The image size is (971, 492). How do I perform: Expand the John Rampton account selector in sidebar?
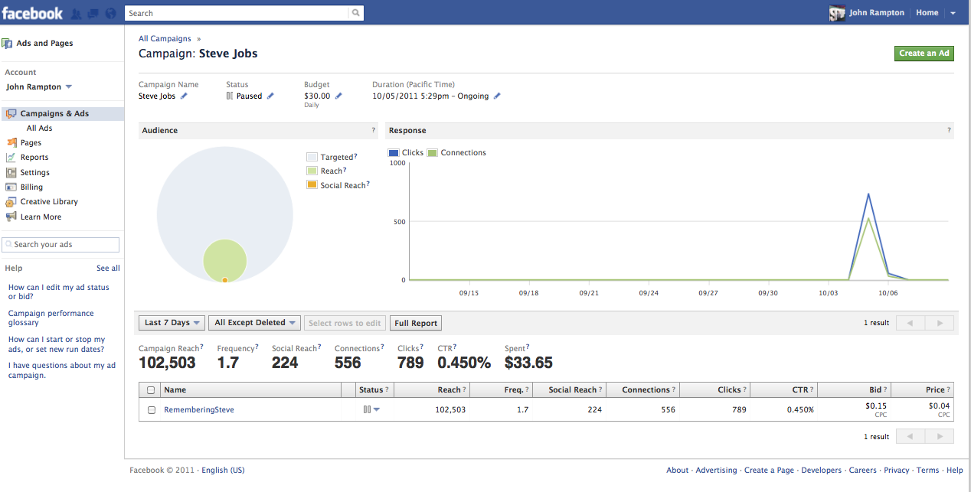tap(39, 87)
